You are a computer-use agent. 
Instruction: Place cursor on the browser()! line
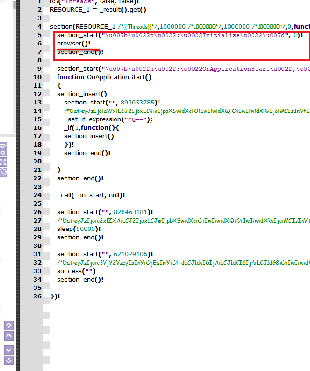73,44
